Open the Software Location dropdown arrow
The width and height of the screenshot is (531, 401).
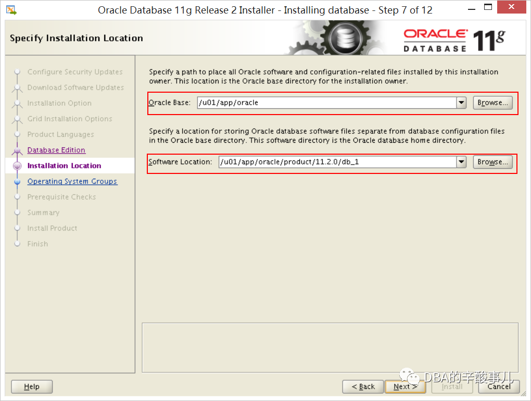click(x=461, y=162)
